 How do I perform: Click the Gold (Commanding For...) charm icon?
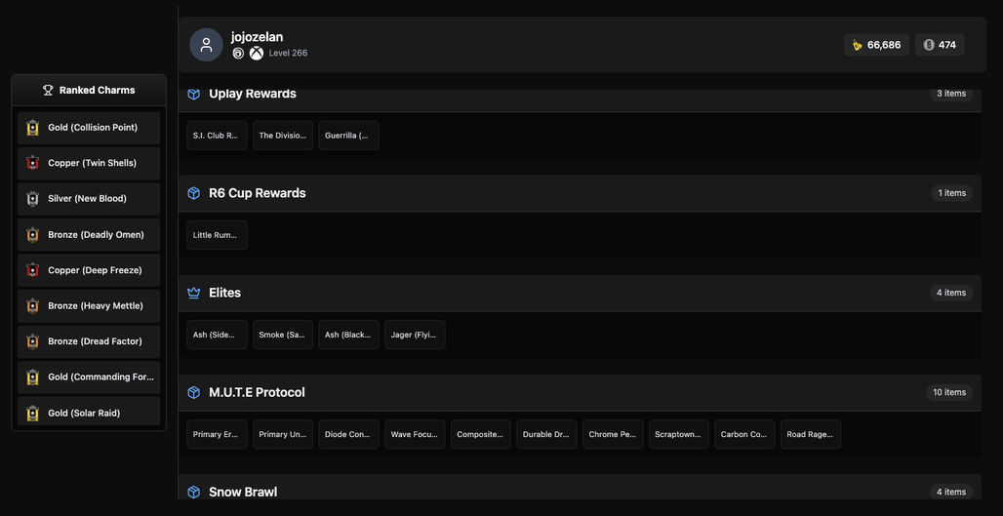(x=32, y=377)
